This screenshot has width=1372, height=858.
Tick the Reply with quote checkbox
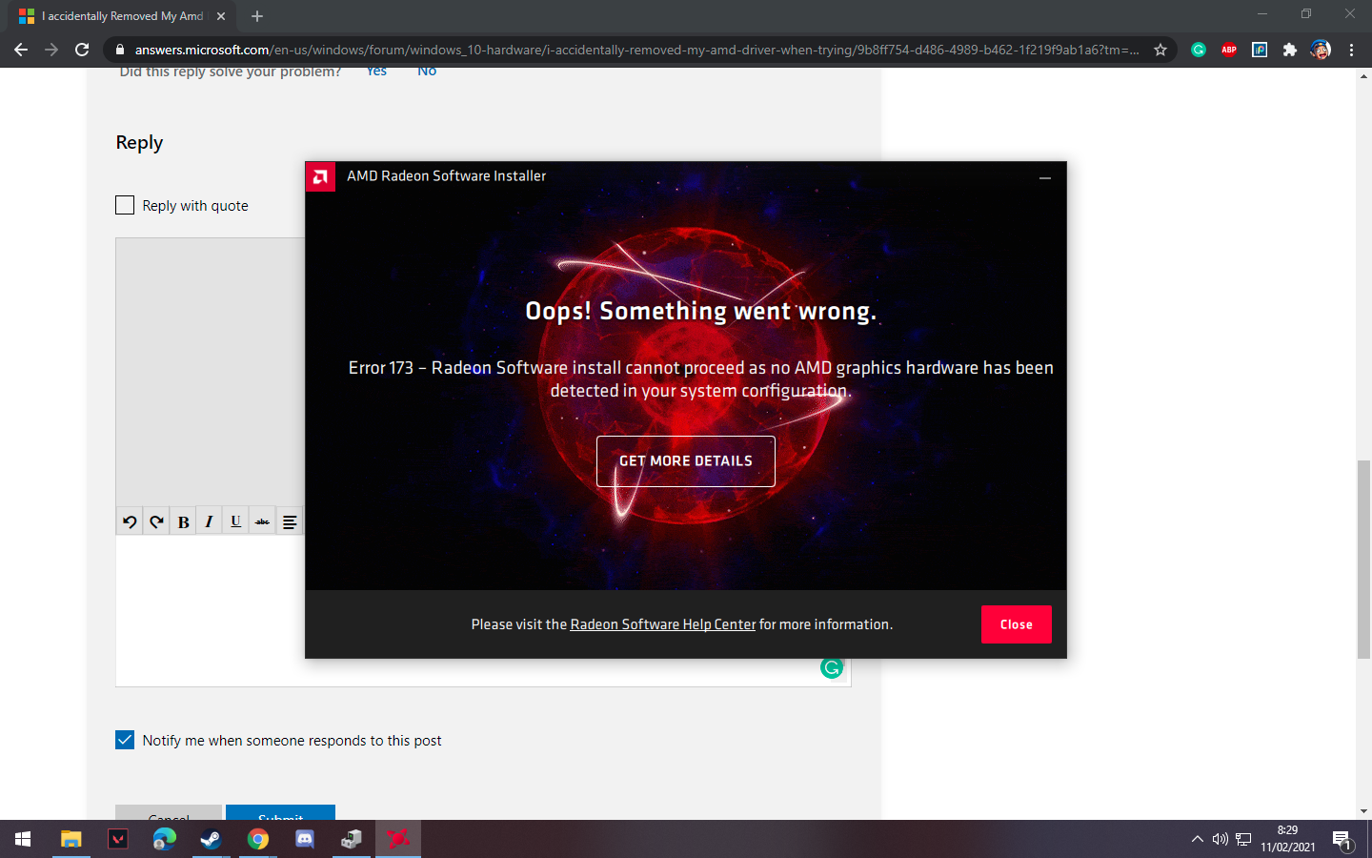(125, 205)
